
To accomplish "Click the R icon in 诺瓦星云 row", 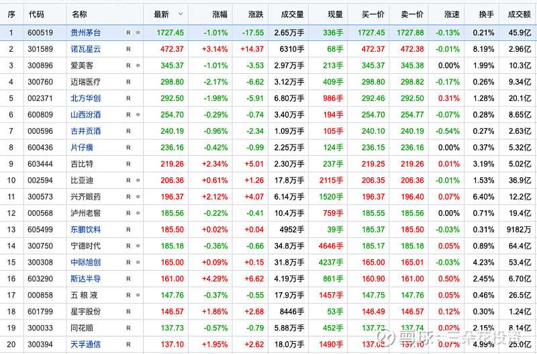I will [x=128, y=49].
